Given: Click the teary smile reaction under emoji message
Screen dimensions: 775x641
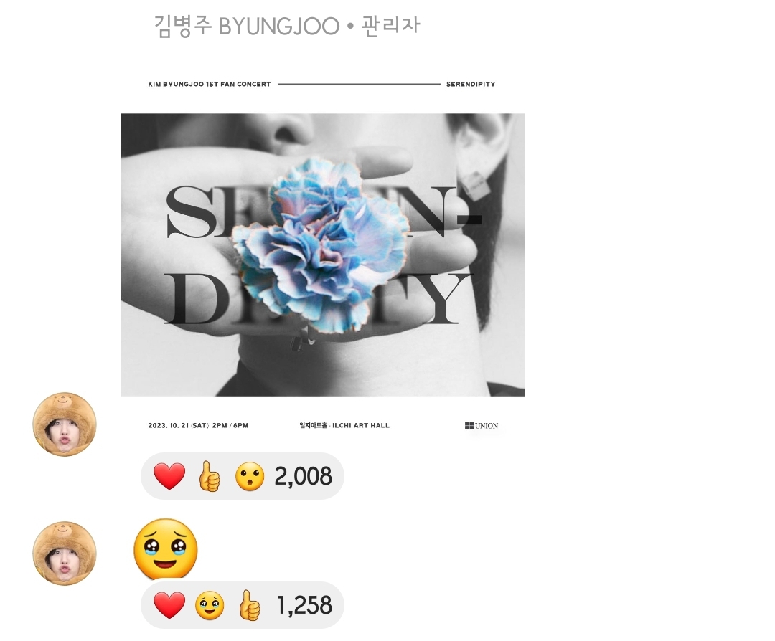Looking at the screenshot, I should tap(210, 605).
